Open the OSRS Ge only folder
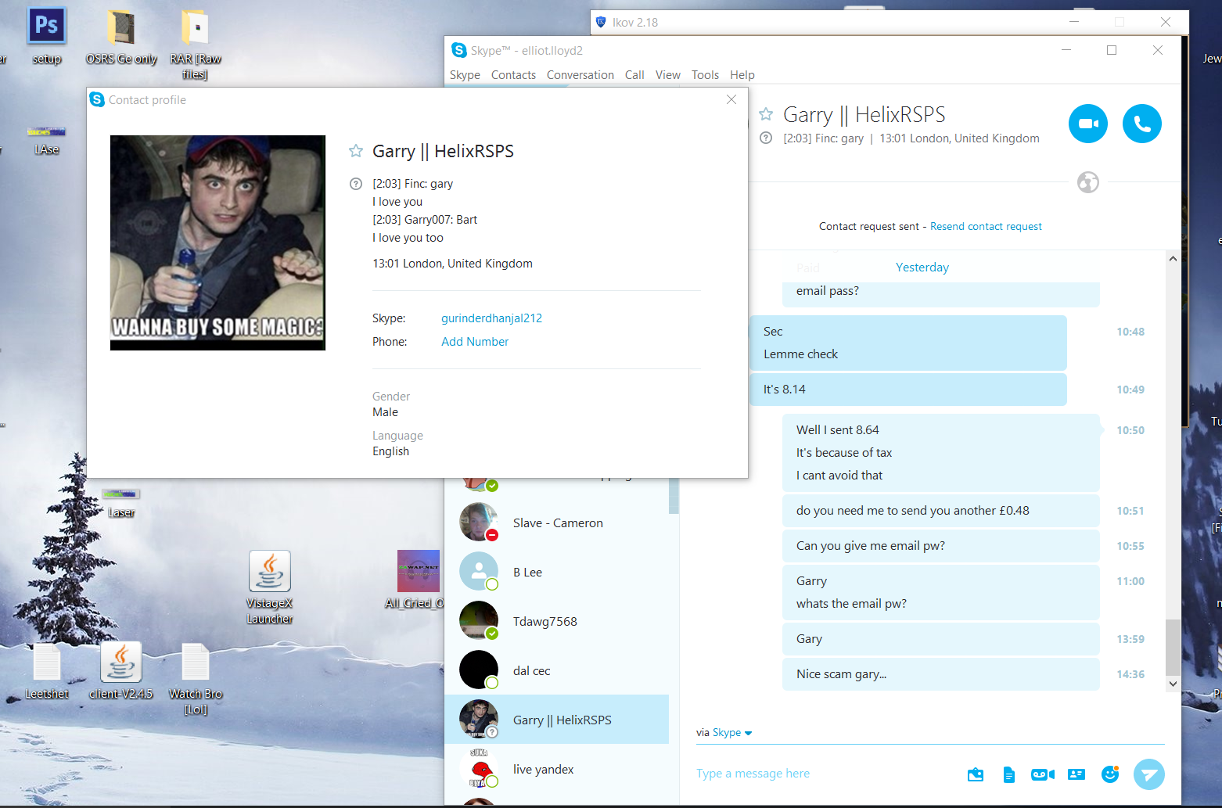 click(x=121, y=37)
